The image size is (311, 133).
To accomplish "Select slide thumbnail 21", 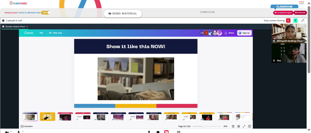I will [154, 116].
